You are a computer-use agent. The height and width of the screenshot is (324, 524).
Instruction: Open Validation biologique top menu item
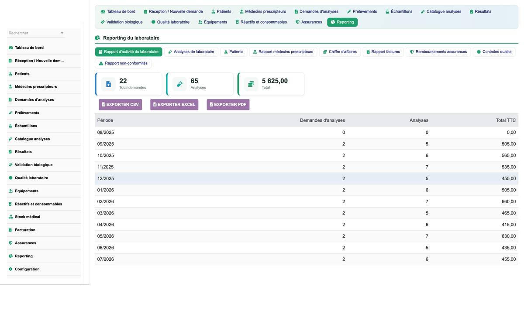(122, 22)
